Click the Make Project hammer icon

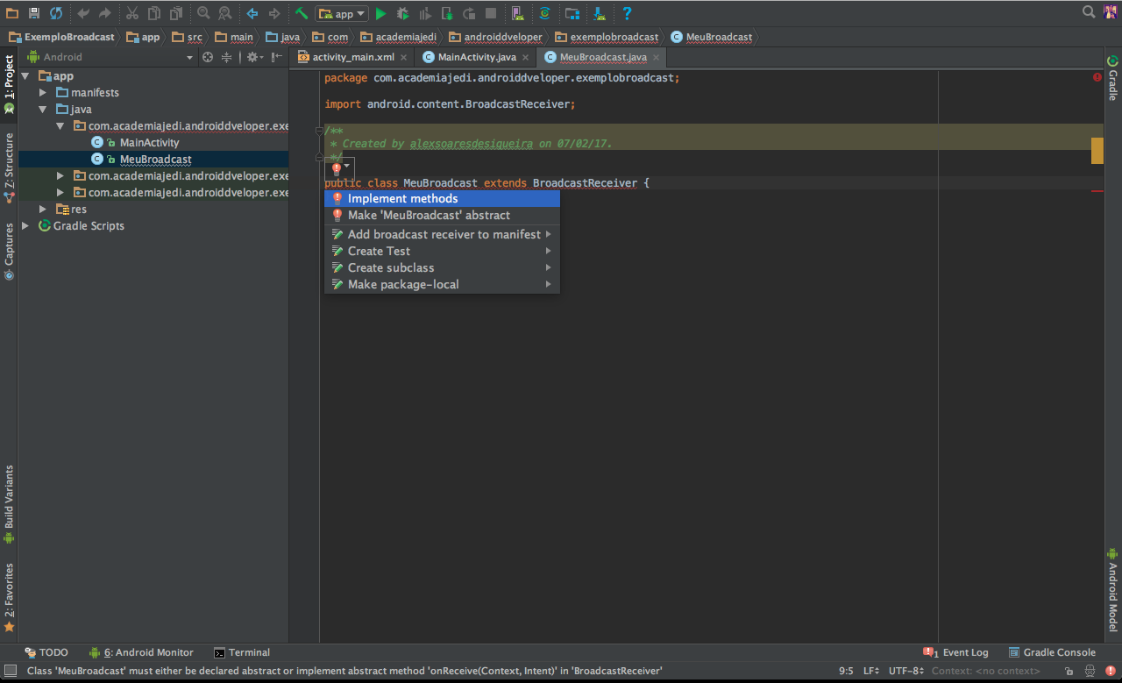pyautogui.click(x=301, y=13)
